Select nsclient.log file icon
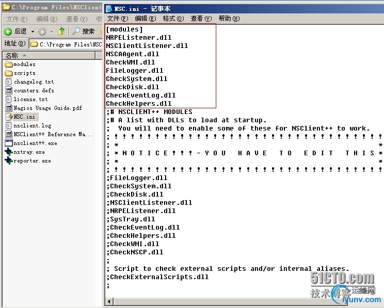Screen dimensions: 384x308 coord(9,125)
